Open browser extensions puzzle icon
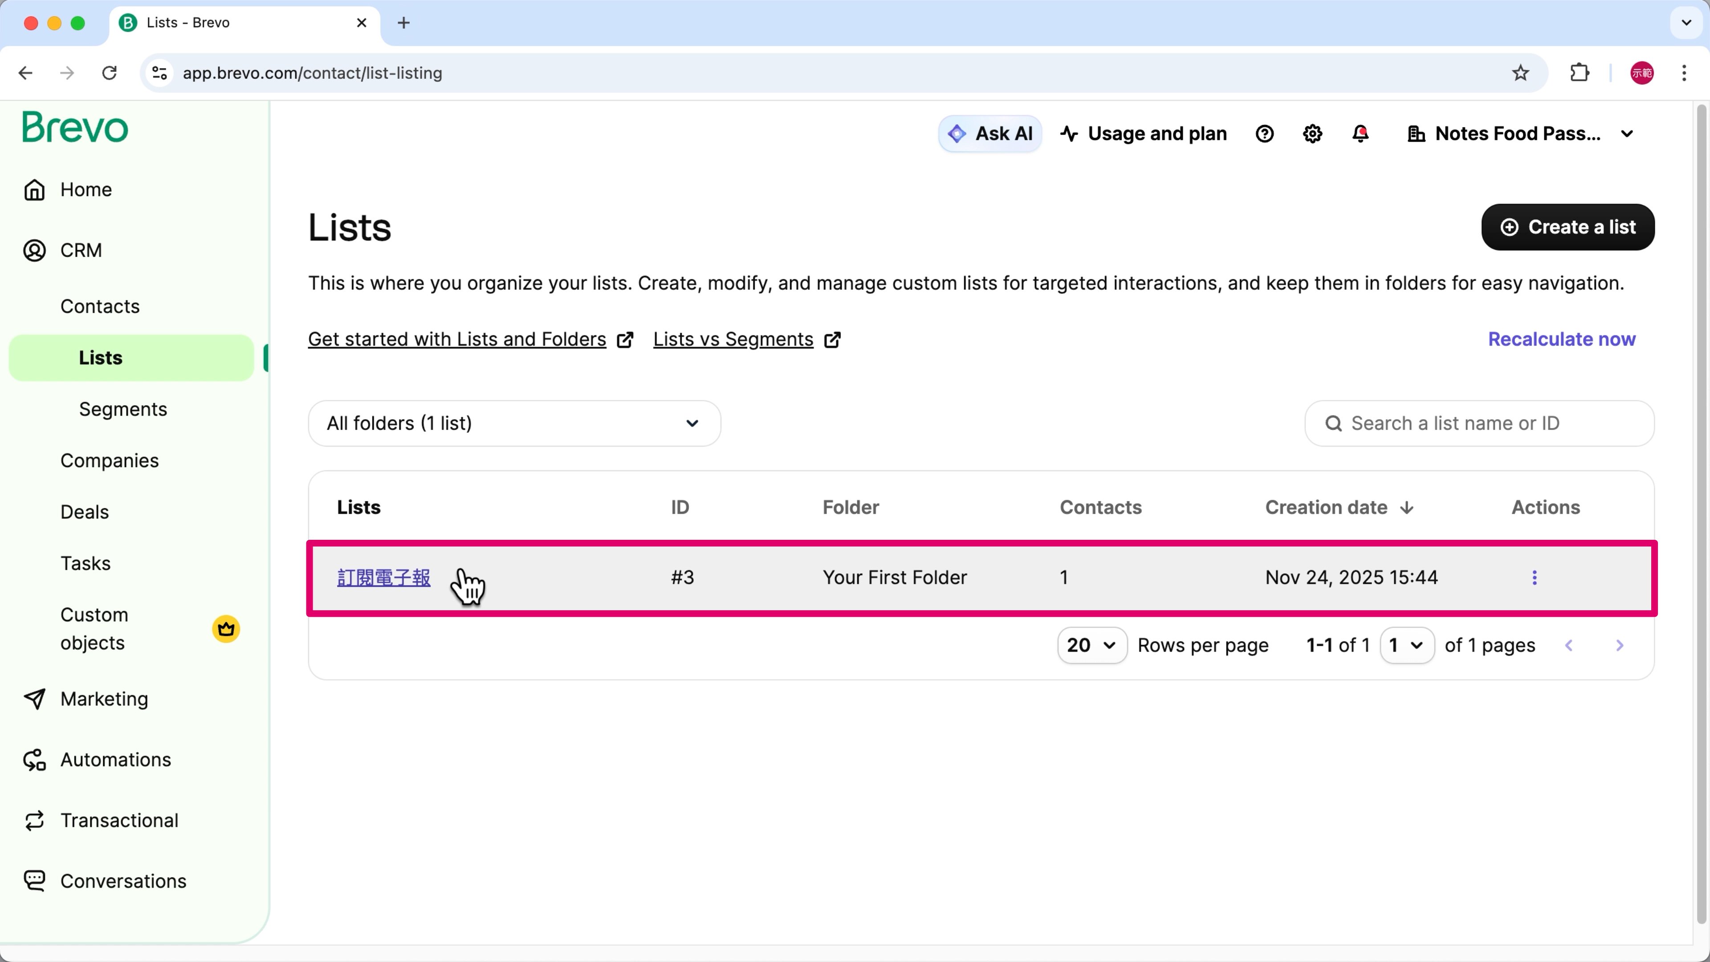The height and width of the screenshot is (962, 1710). click(x=1580, y=73)
